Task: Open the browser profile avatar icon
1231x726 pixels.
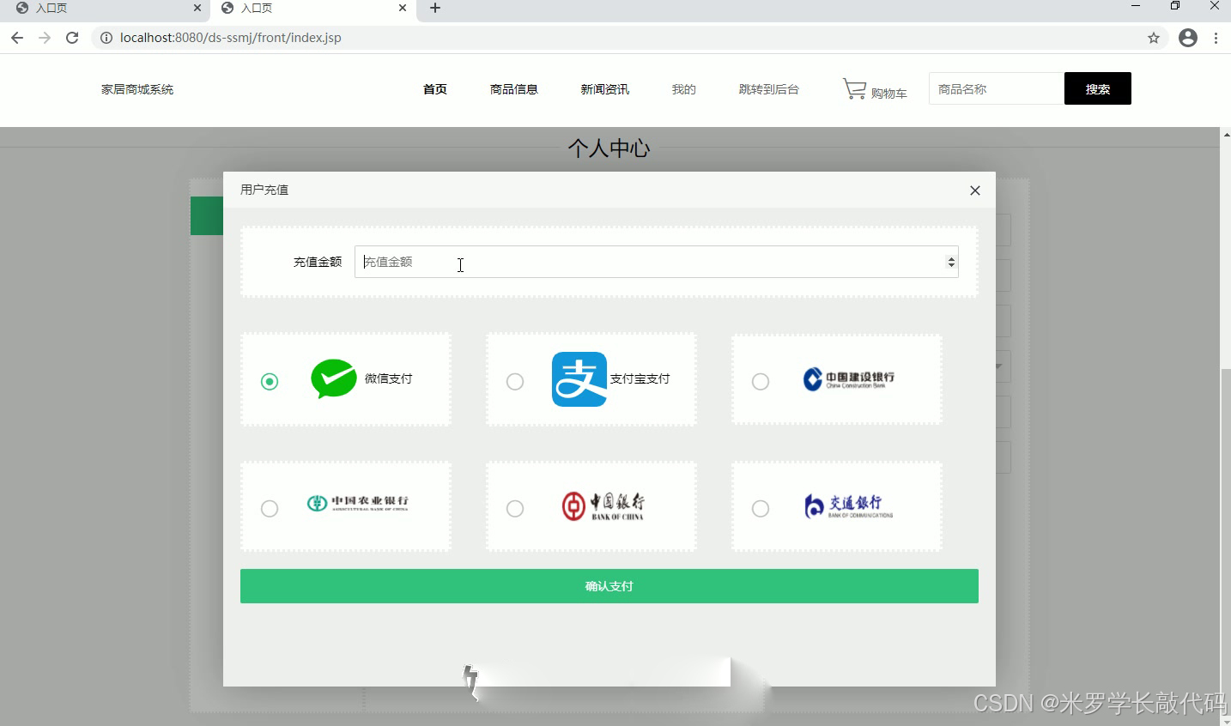Action: pyautogui.click(x=1187, y=38)
